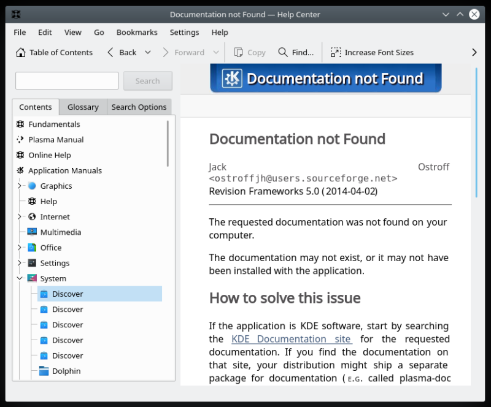Collapse the System tree node
The image size is (491, 407).
pyautogui.click(x=20, y=278)
